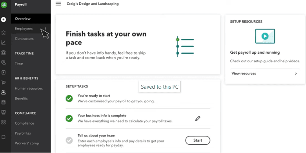Toggle the hamburger navigation menu

pos(58,4)
